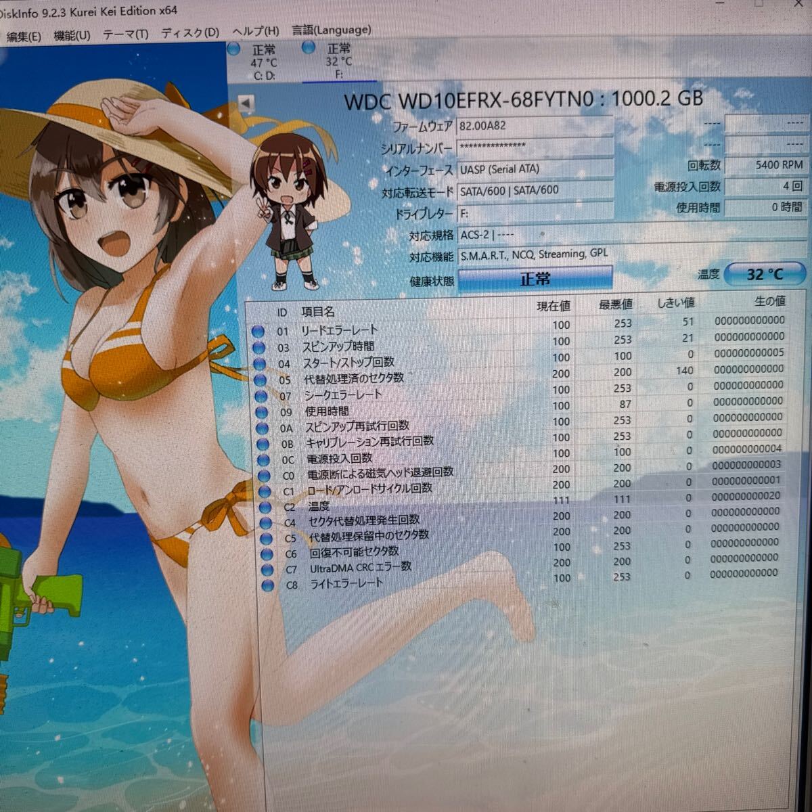Select the リードエラーレート attribute name
Viewport: 812px width, 812px height.
pos(339,330)
